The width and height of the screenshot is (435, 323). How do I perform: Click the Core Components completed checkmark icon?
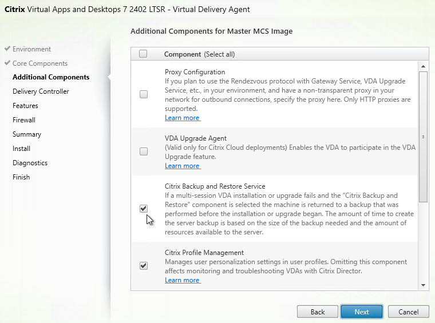coord(7,63)
